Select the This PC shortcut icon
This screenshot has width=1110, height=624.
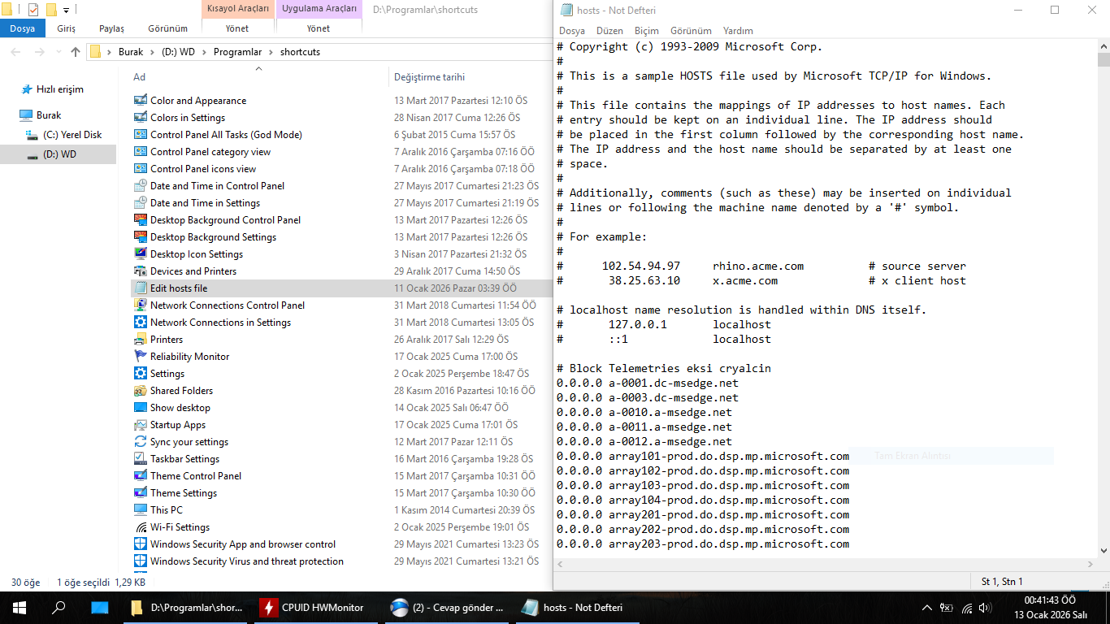point(141,510)
